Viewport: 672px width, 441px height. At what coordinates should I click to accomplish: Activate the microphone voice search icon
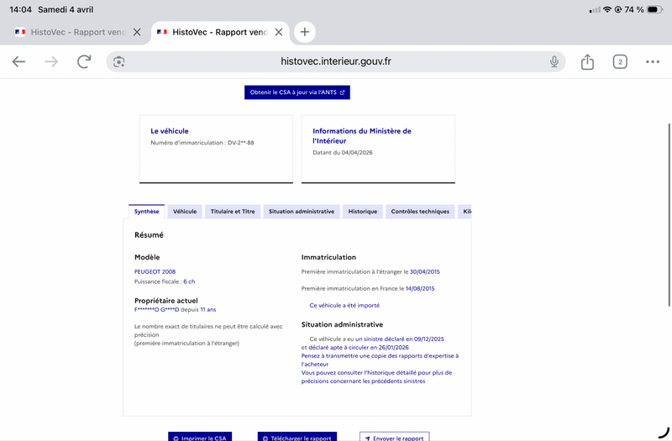point(554,61)
